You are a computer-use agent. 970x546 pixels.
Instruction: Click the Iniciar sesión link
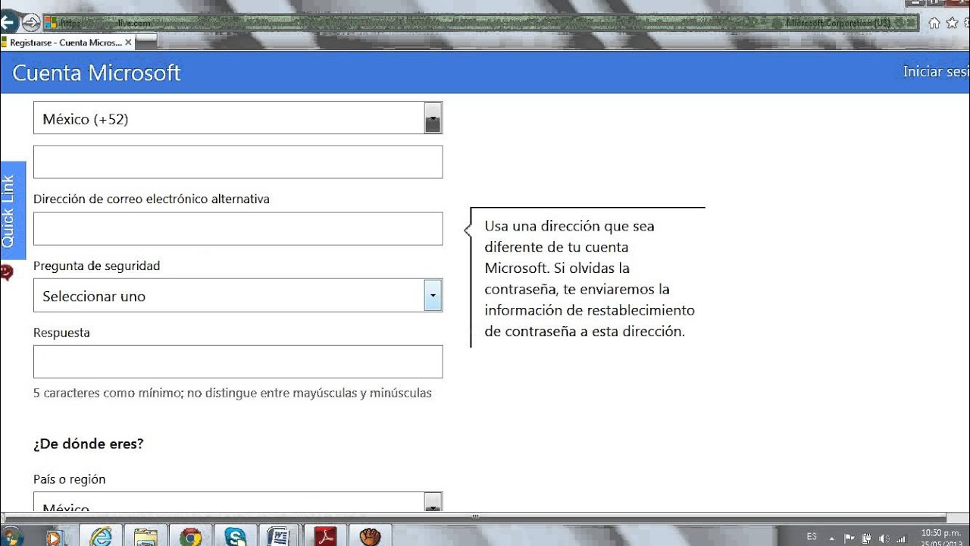coord(936,71)
